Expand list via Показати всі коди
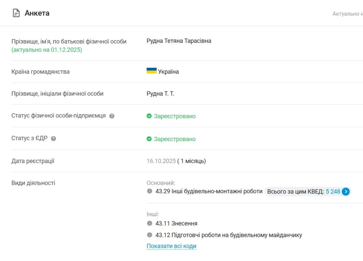The image size is (363, 261). (x=171, y=246)
